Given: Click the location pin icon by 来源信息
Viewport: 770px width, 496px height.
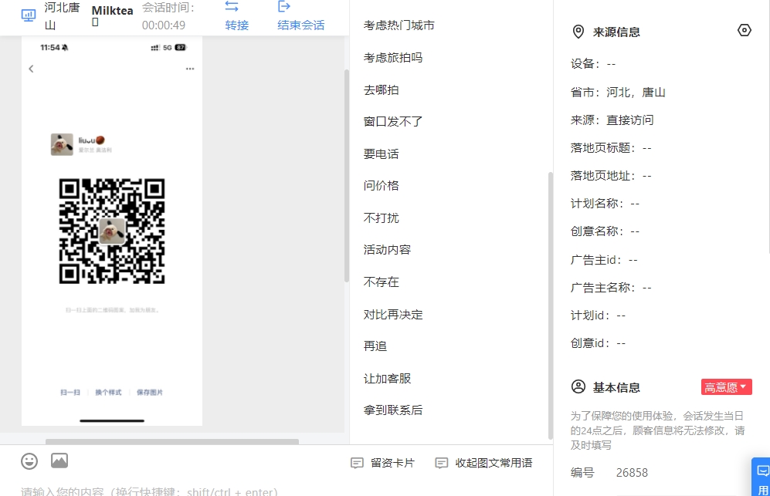Looking at the screenshot, I should click(x=578, y=32).
